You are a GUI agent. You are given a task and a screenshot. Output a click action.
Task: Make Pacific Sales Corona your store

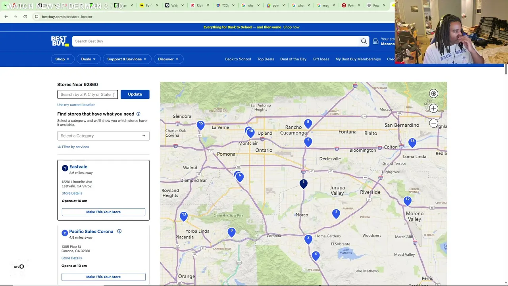click(x=103, y=277)
